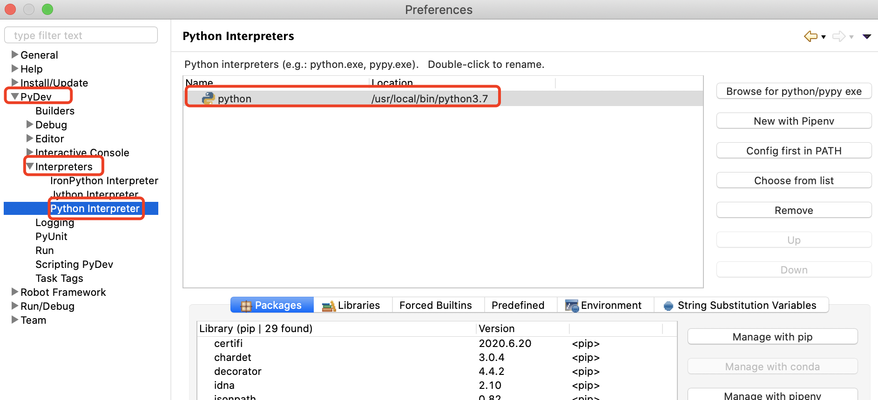Click Config first in PATH button
Screen dimensions: 878x400
point(794,151)
